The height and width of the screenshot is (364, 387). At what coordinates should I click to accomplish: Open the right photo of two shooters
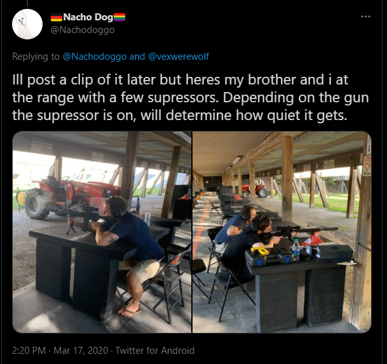(x=282, y=232)
